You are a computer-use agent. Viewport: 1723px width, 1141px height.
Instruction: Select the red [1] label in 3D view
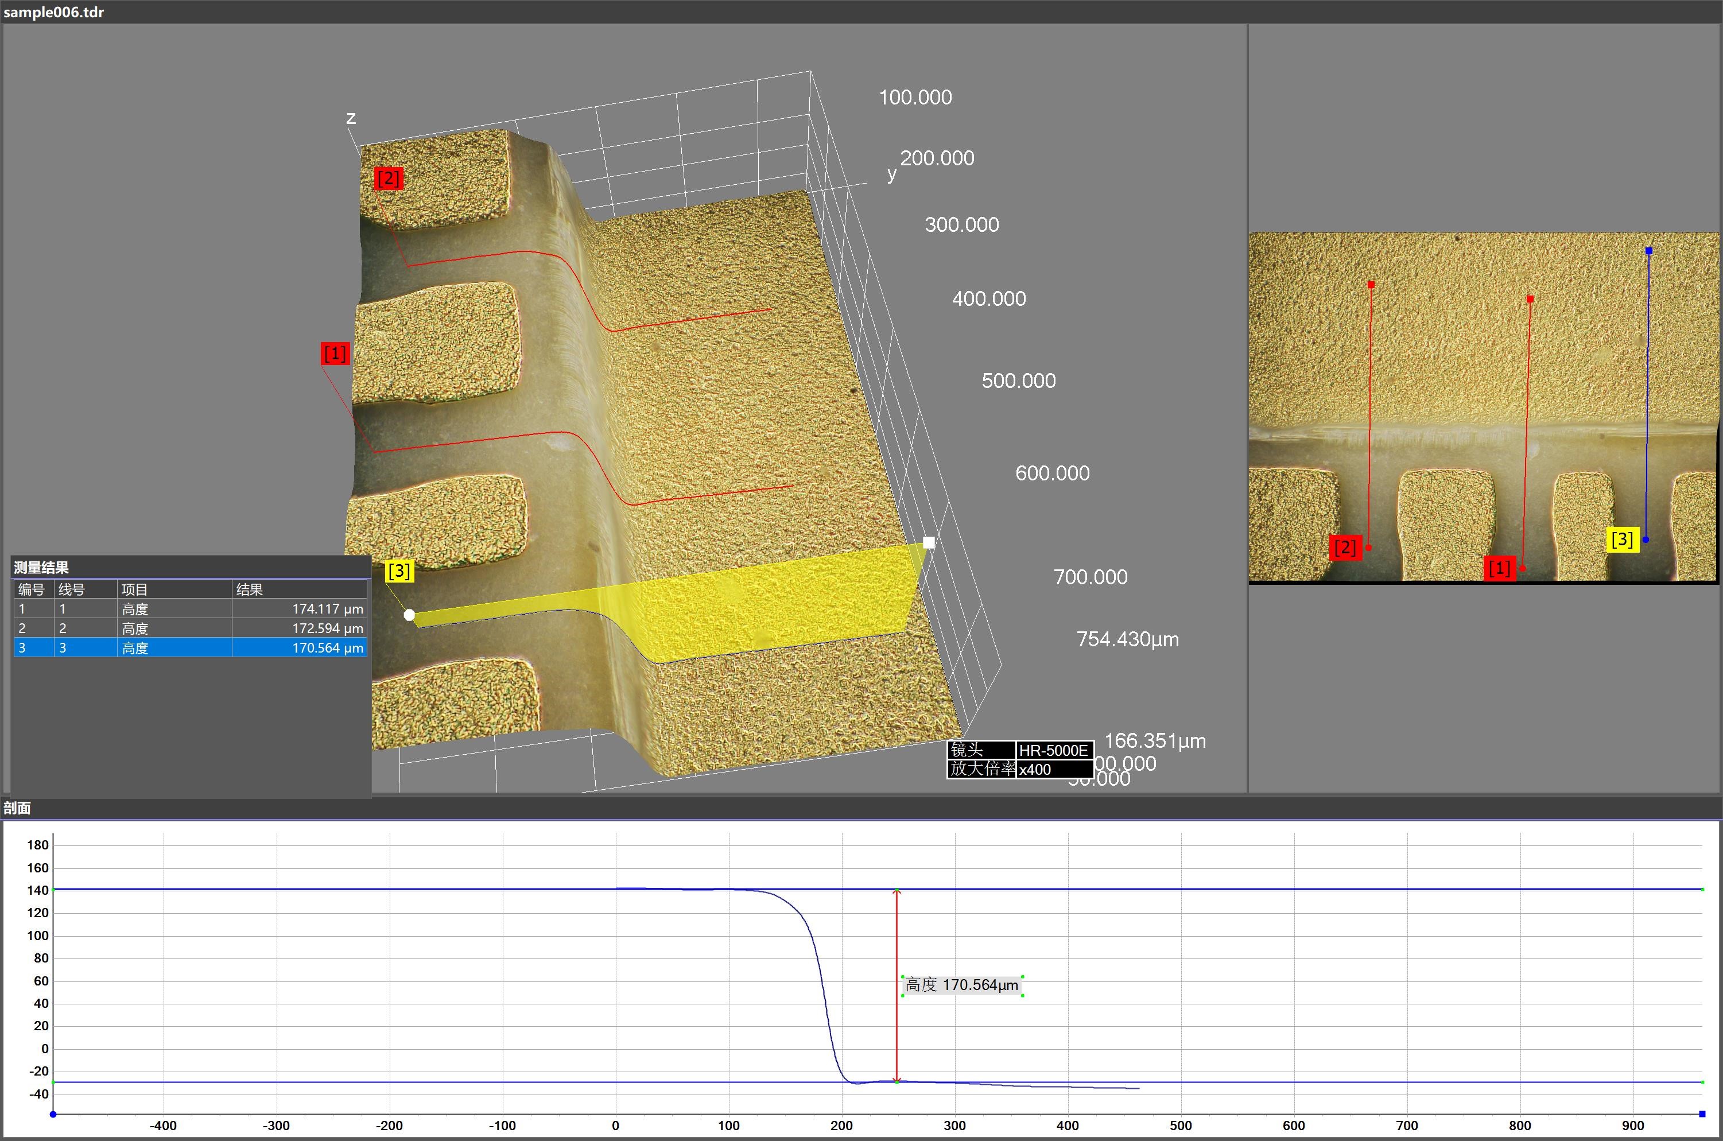coord(335,354)
